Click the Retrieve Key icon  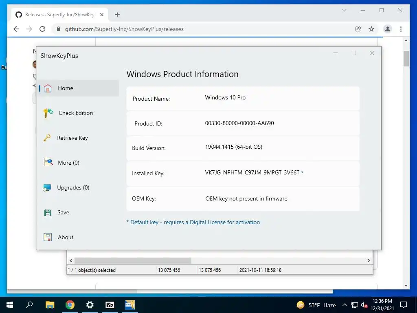coord(47,138)
